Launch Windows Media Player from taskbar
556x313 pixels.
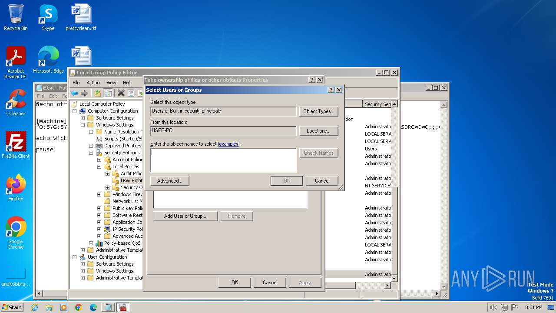(x=64, y=307)
